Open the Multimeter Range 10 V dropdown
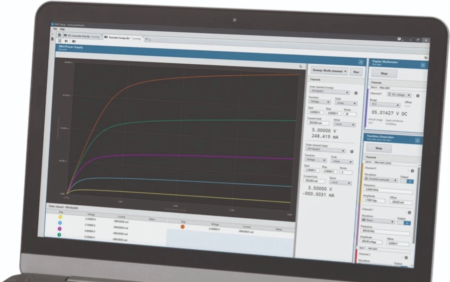This screenshot has height=282, width=450. pos(385,105)
